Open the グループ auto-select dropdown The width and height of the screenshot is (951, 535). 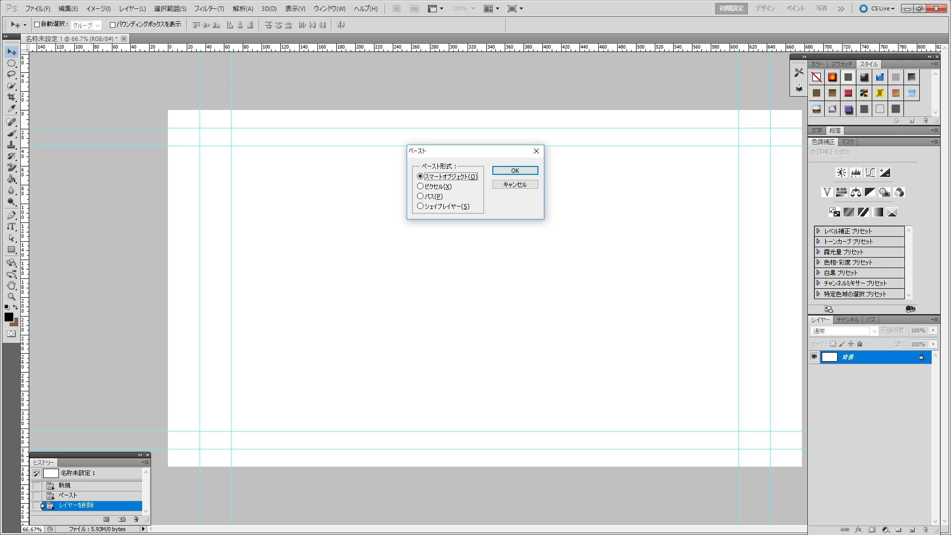point(86,25)
